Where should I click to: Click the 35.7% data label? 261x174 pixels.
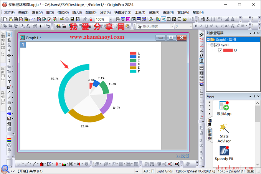[x=55, y=79]
